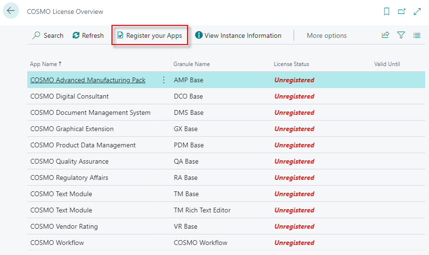Viewport: 429px width, 255px height.
Task: Switch list layout with the view icon
Action: click(417, 35)
